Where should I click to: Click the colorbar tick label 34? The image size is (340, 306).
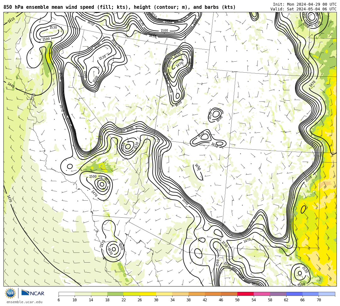173,300
